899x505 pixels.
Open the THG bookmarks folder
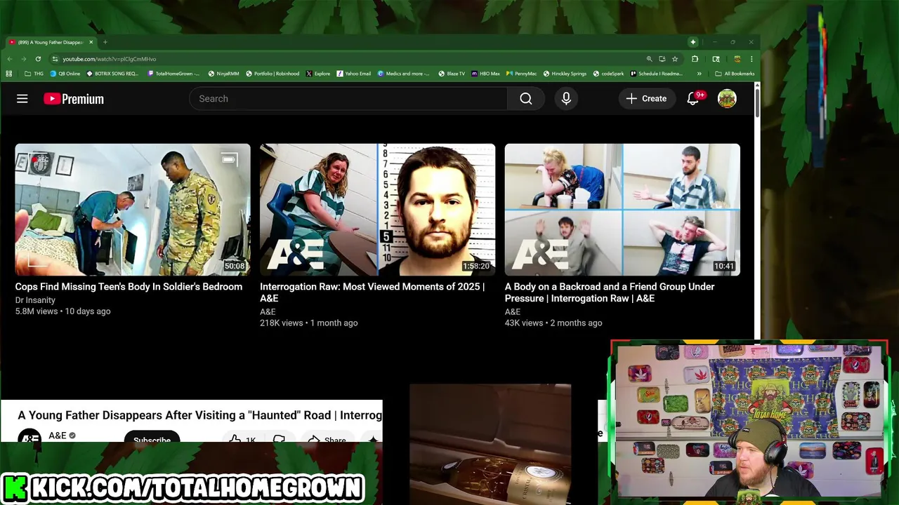[x=34, y=74]
